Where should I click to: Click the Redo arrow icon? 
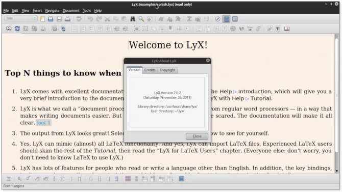[99, 19]
